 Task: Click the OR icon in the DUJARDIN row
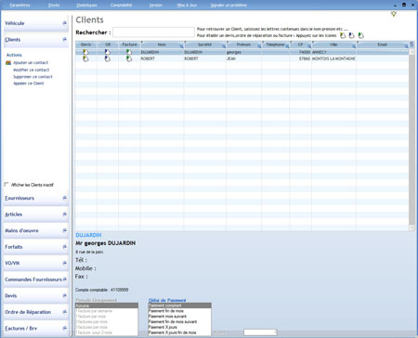point(108,52)
